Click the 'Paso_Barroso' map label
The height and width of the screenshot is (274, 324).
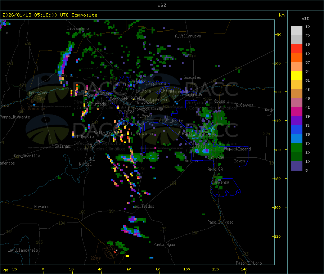pos(220,223)
